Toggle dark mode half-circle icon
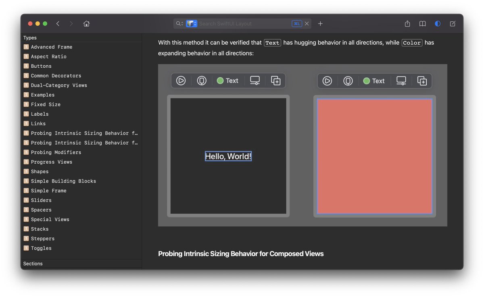The image size is (484, 297). tap(438, 24)
